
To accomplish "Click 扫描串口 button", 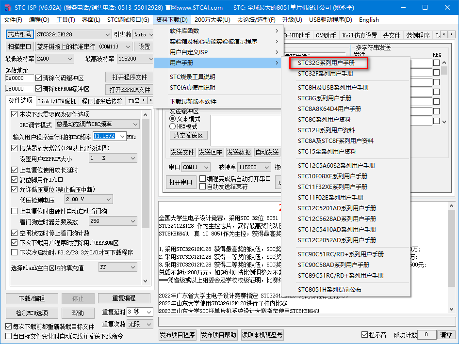I will [x=19, y=47].
